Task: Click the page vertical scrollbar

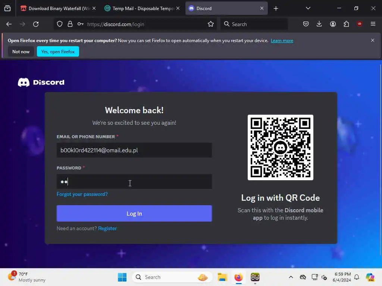Action: point(380,161)
